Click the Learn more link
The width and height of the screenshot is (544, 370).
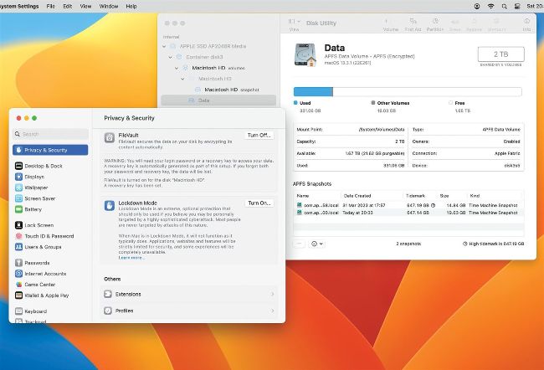[131, 257]
